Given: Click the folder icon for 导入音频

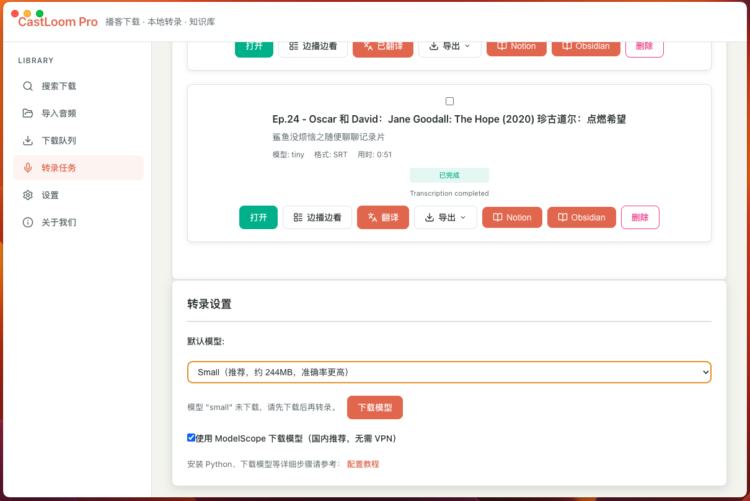Looking at the screenshot, I should click(x=28, y=113).
